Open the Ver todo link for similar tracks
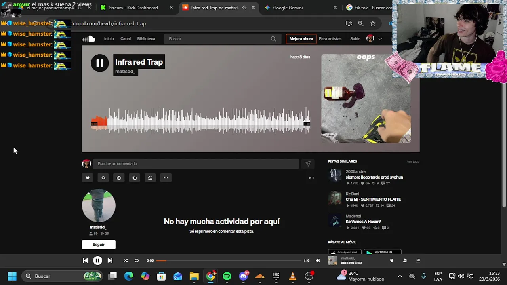 click(413, 162)
